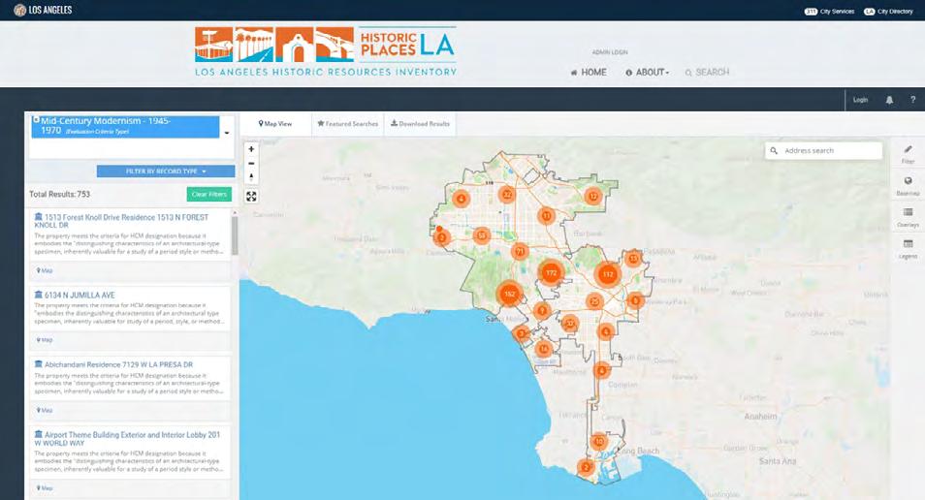925x500 pixels.
Task: Open the notifications bell
Action: tap(889, 100)
